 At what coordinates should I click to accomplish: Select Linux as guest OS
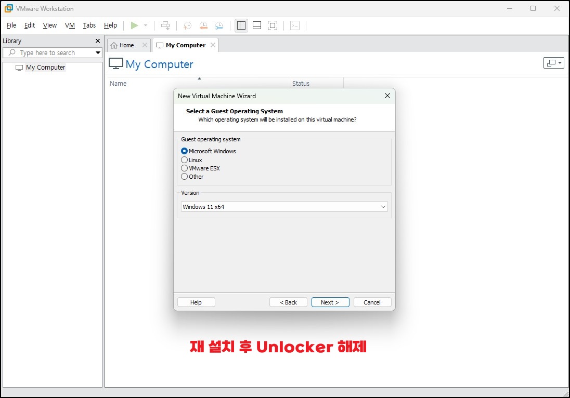click(x=184, y=160)
